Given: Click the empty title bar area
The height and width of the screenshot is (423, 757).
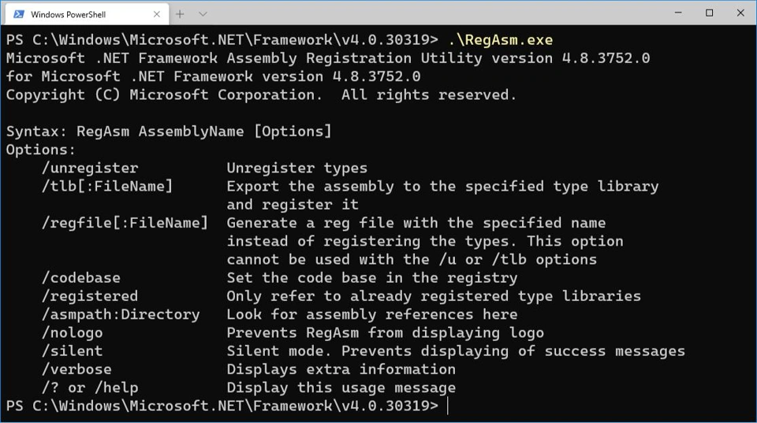Looking at the screenshot, I should coord(434,13).
